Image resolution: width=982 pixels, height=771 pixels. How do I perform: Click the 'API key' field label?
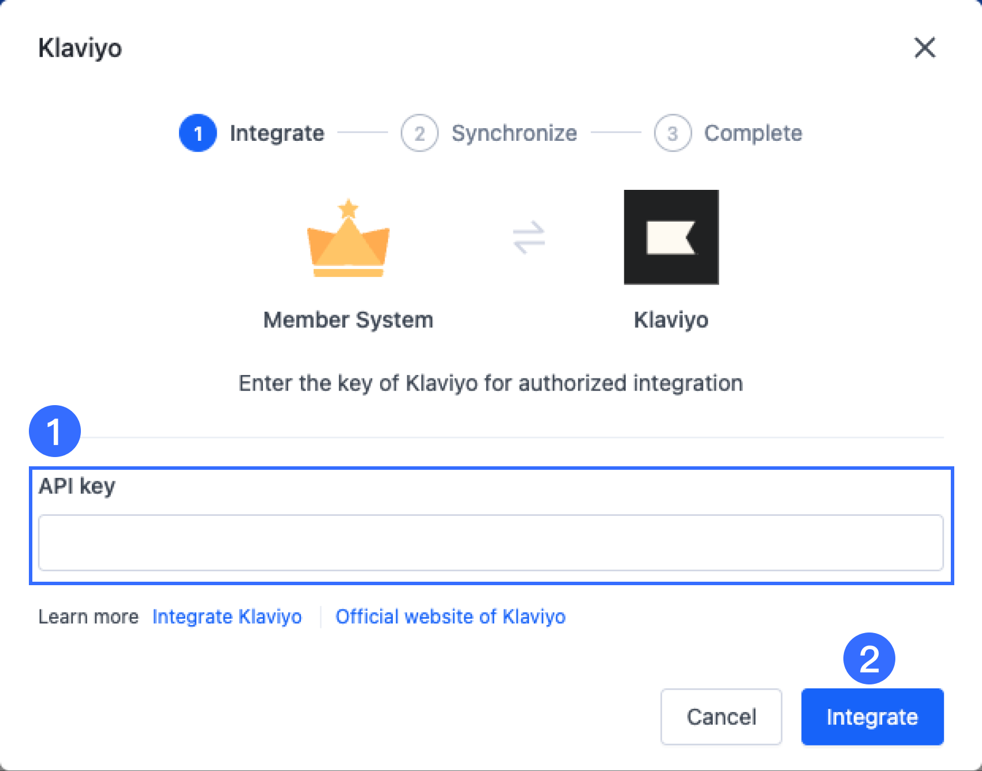click(77, 486)
